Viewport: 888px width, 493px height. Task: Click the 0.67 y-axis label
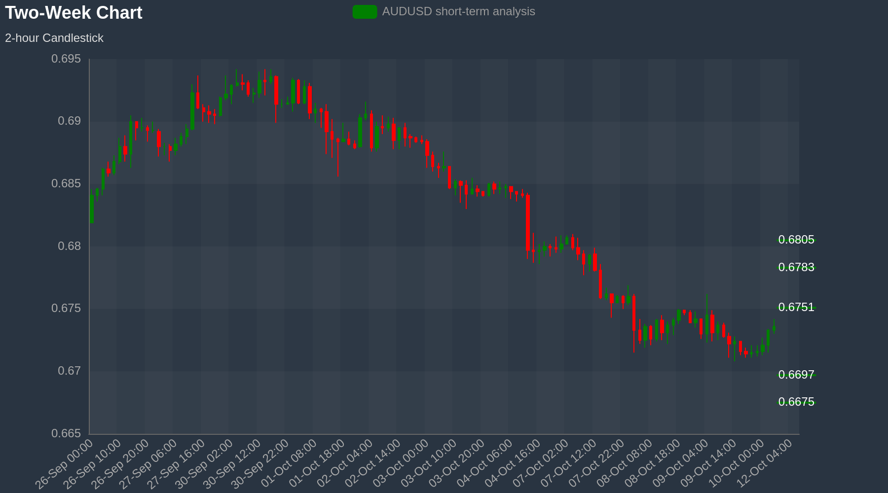(70, 371)
